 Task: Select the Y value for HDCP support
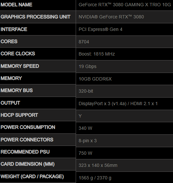(x=80, y=116)
